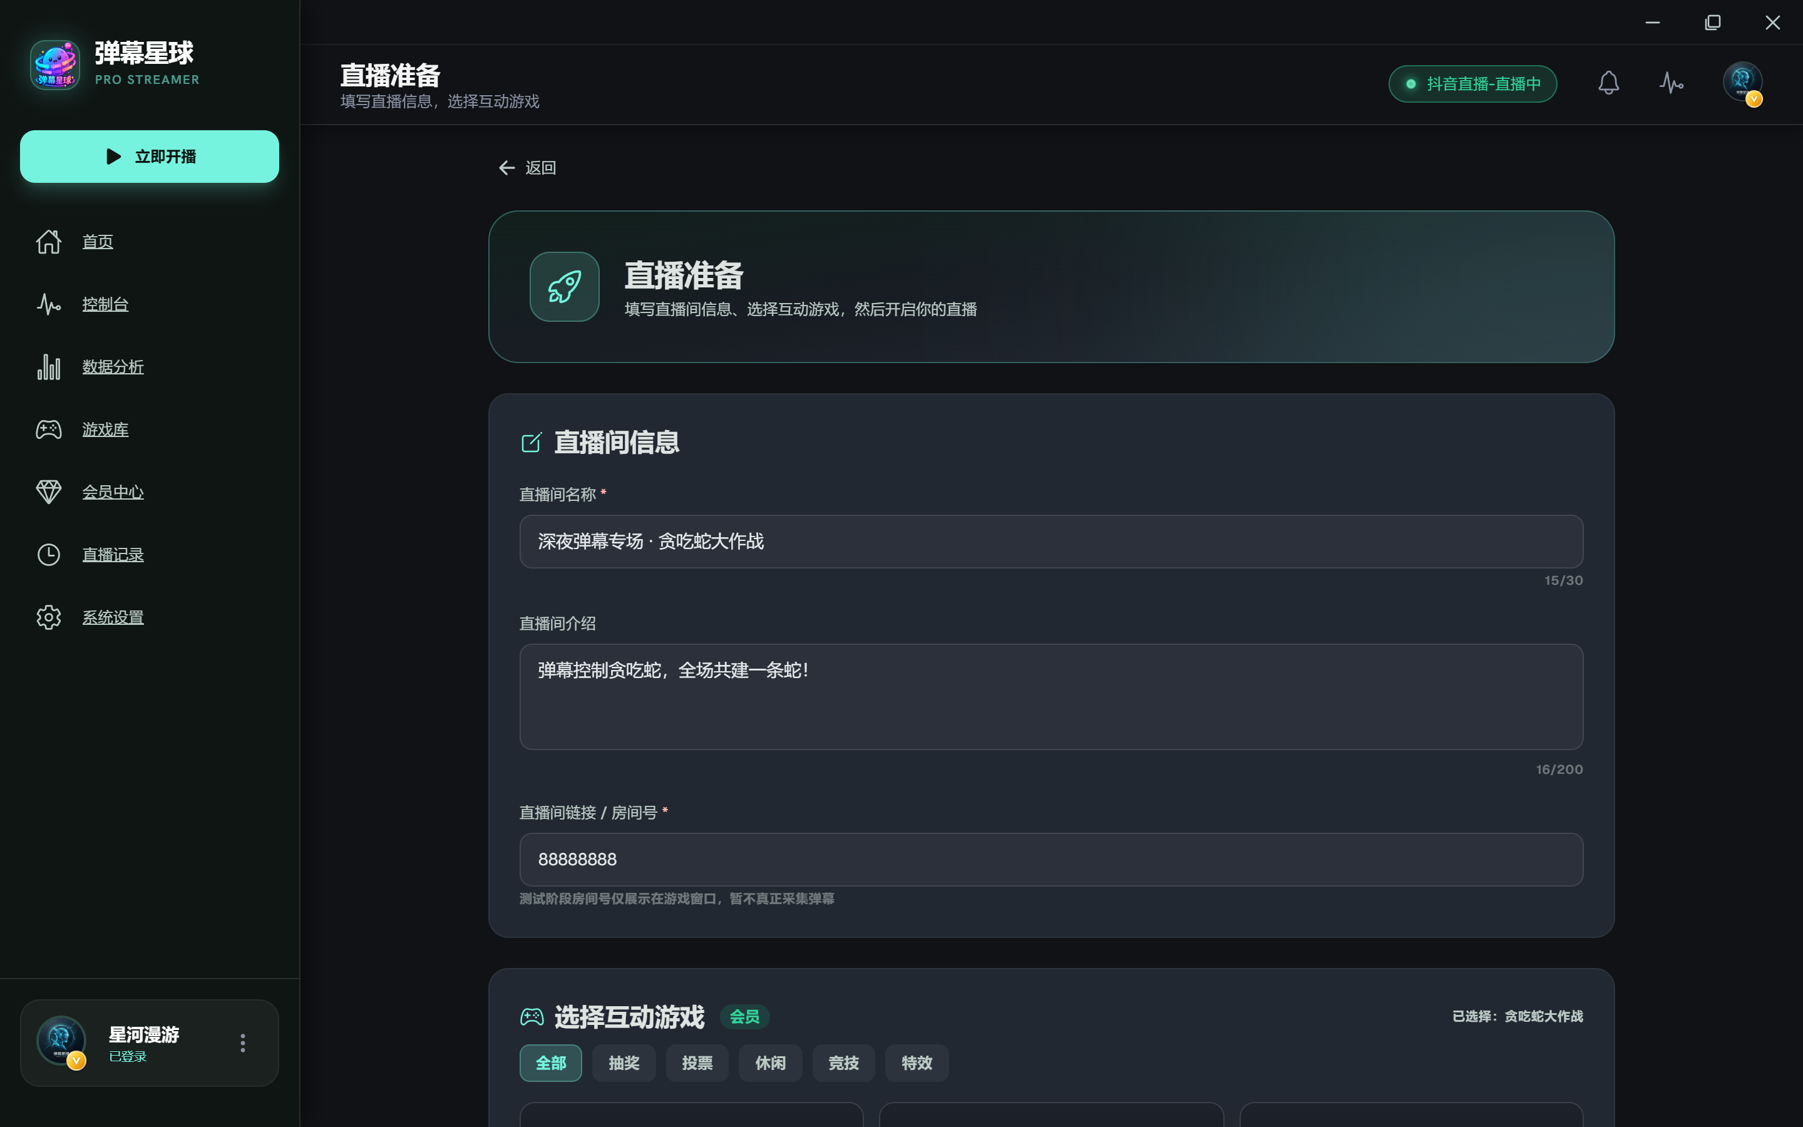This screenshot has height=1127, width=1803.
Task: Click the 已登录 status text under 星河漫游
Action: (x=128, y=1056)
